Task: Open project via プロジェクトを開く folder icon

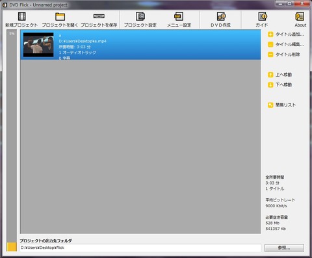Action: pos(60,16)
